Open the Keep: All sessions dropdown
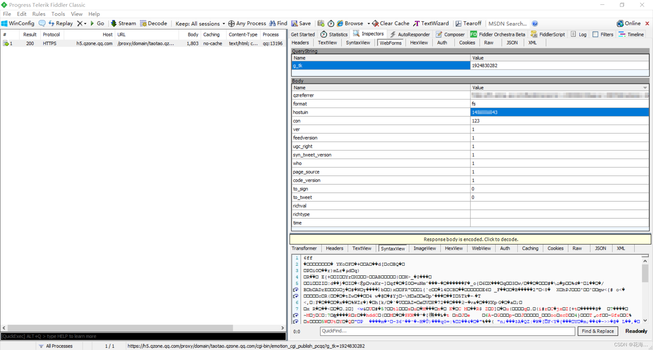Viewport: 653px width, 350px height. [200, 23]
